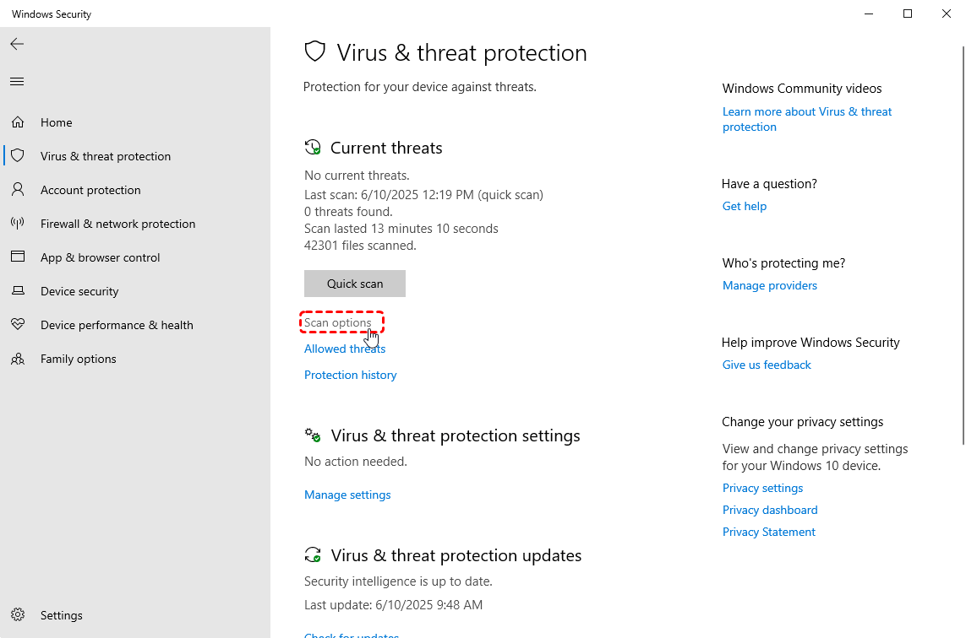The width and height of the screenshot is (966, 638).
Task: Click the Firewall & network antenna icon
Action: pyautogui.click(x=18, y=224)
